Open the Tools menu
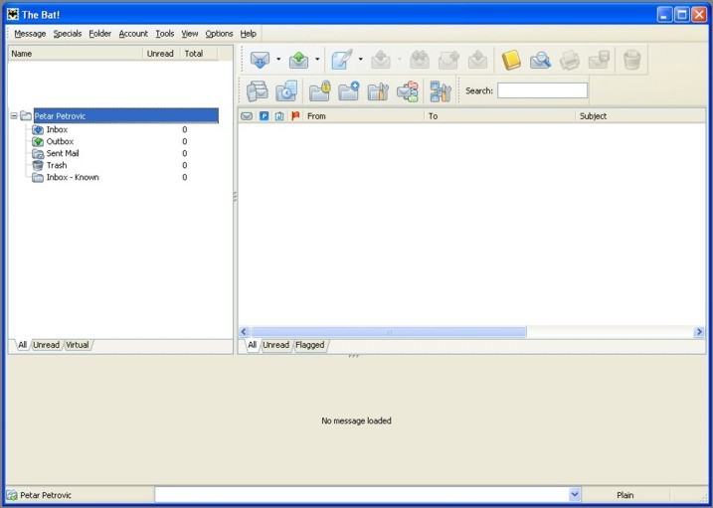 click(x=165, y=34)
